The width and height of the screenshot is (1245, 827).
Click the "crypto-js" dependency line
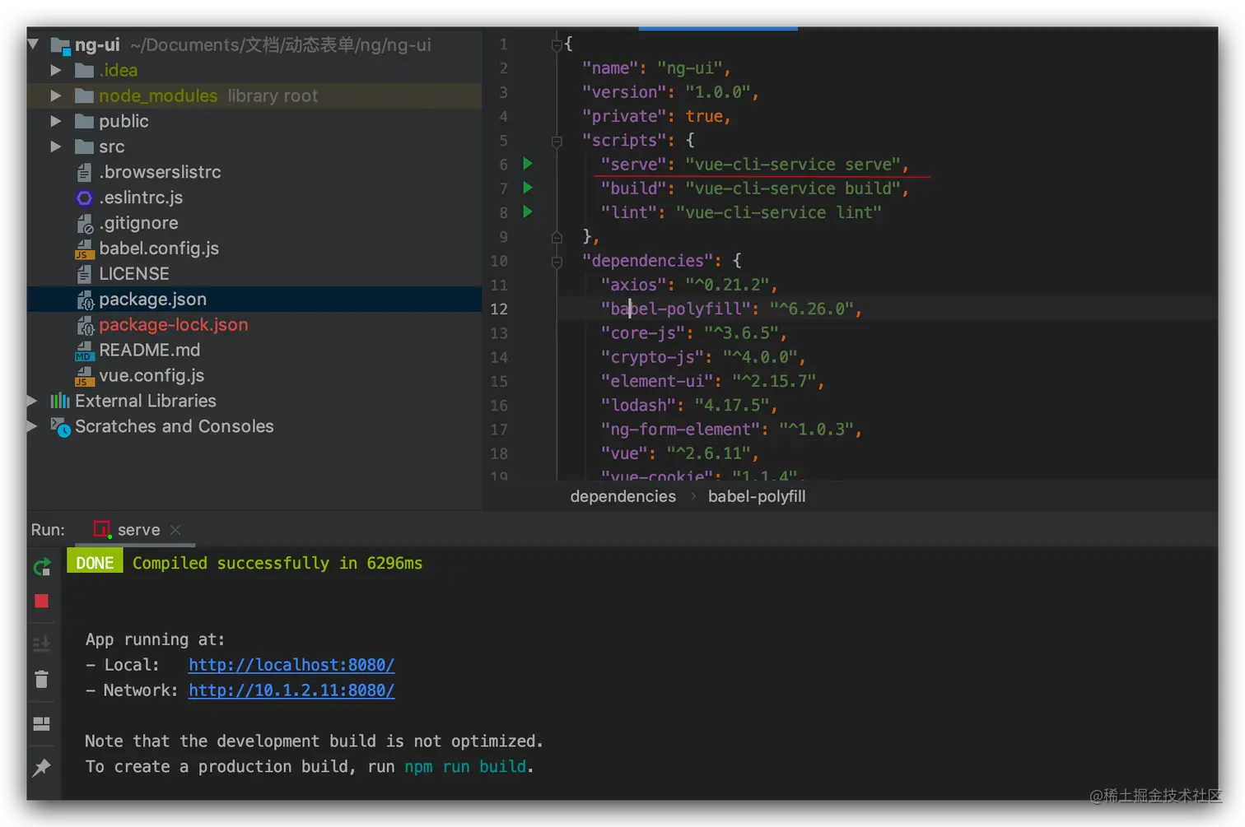click(703, 357)
